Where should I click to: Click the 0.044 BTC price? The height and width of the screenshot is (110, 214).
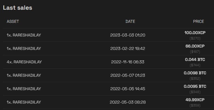[x=195, y=60]
